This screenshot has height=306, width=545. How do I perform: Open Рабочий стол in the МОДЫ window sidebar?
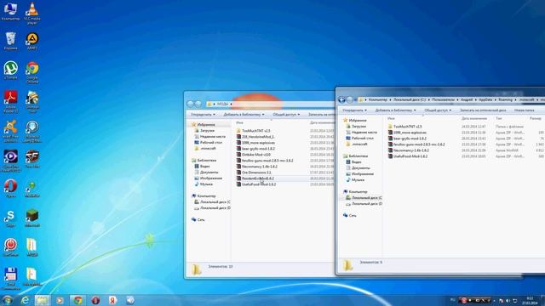(x=211, y=142)
